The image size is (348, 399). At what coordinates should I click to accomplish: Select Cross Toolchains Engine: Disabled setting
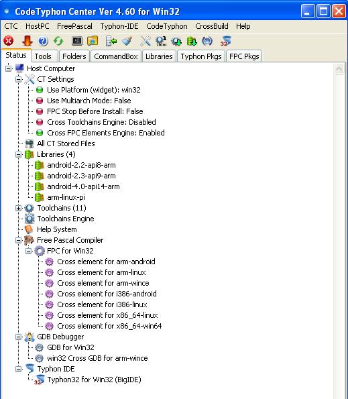click(x=101, y=122)
